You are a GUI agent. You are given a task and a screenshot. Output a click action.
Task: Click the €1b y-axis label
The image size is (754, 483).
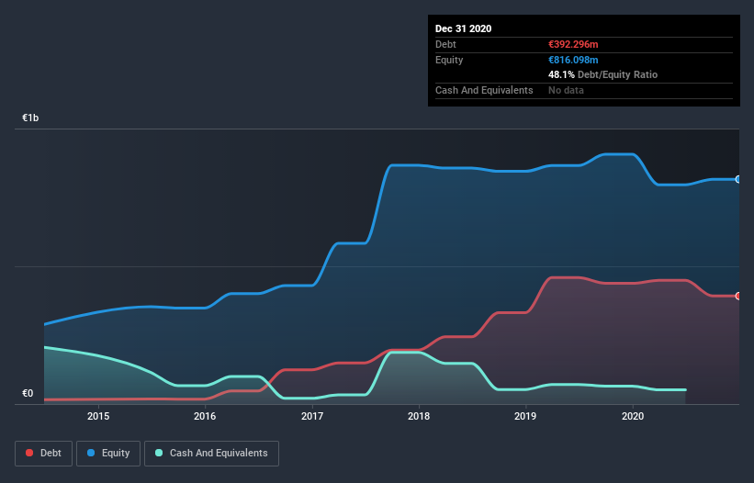click(30, 118)
